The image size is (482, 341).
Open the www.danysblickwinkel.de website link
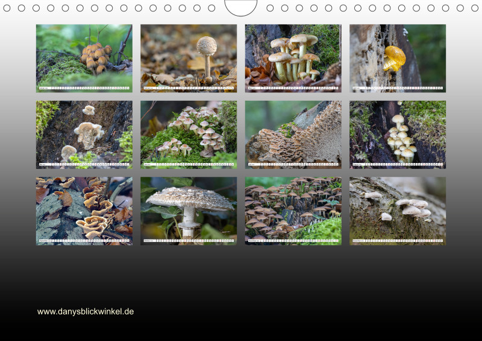click(x=86, y=311)
